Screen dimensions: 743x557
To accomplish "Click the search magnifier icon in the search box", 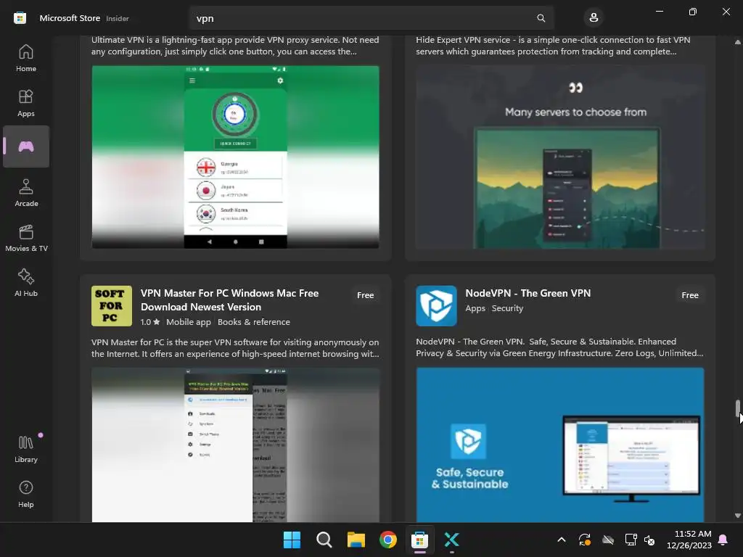I will 541,18.
